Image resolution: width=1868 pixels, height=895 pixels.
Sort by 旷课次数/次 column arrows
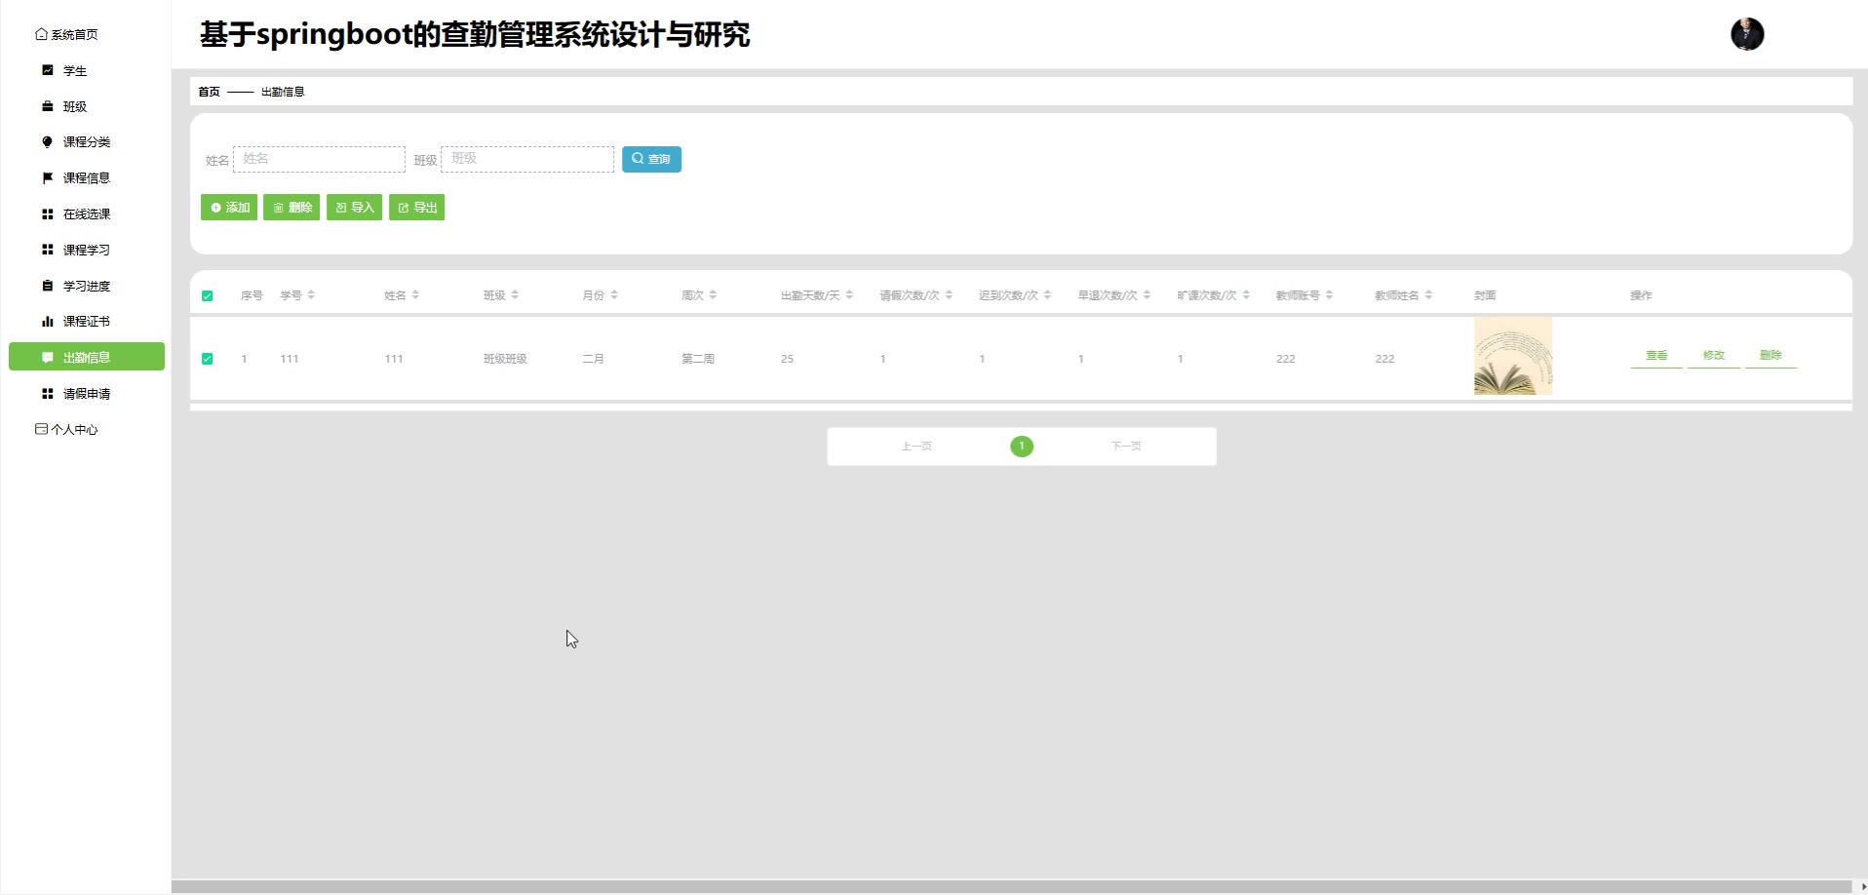coord(1246,295)
